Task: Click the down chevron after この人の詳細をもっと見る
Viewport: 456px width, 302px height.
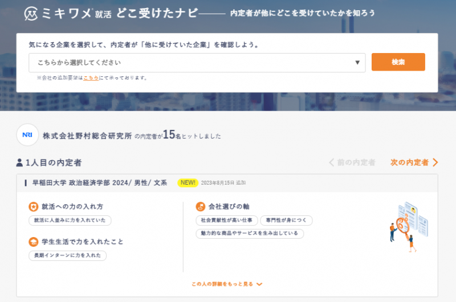Action: click(259, 284)
